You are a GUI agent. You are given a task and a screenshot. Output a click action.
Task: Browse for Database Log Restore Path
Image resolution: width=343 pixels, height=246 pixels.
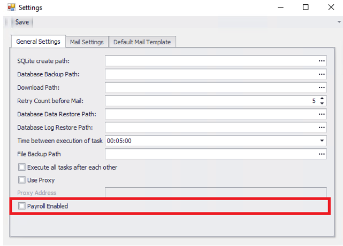[x=322, y=128]
